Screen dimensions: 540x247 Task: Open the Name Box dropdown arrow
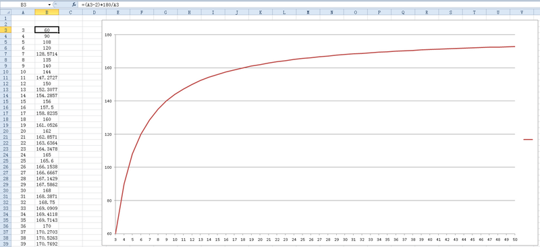click(50, 5)
